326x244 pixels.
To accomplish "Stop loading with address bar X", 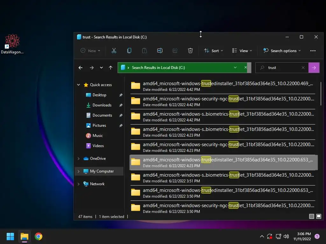I will [x=245, y=67].
